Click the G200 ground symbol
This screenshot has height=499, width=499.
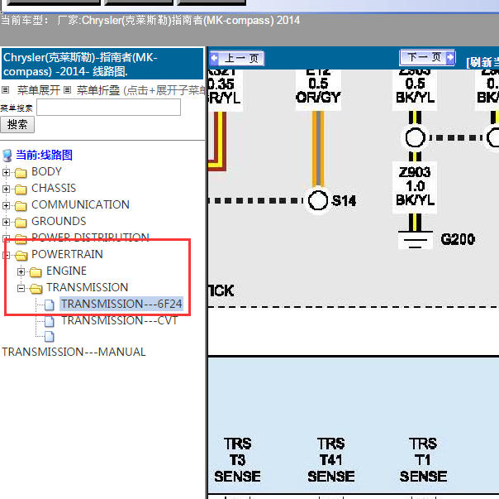pos(416,240)
